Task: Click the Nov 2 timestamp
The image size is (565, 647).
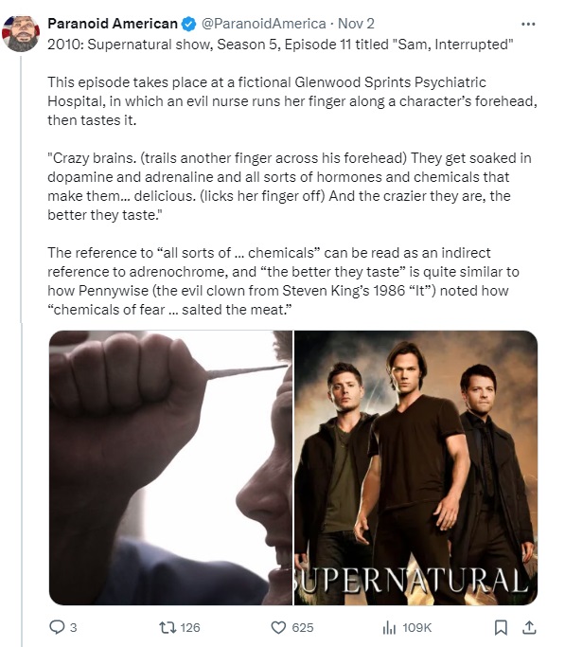Action: point(356,24)
